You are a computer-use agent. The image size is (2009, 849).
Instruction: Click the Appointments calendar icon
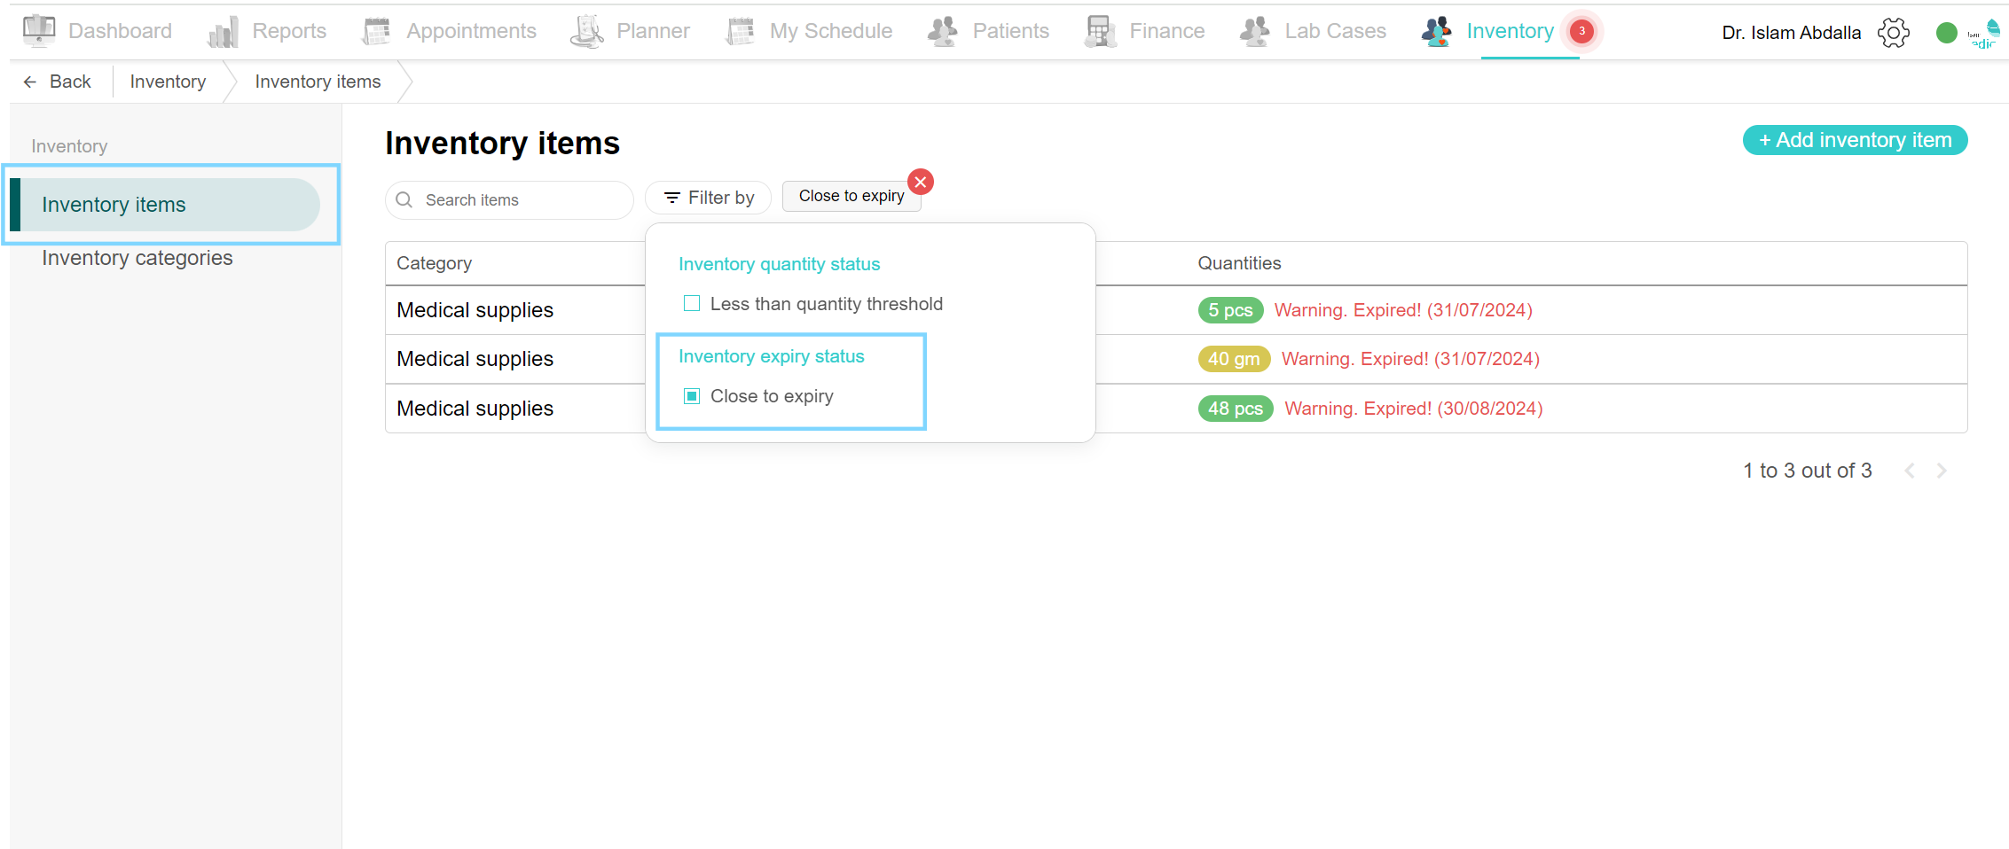point(376,32)
